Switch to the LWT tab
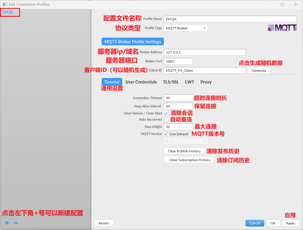Viewport: 303px width, 230px height. (190, 82)
